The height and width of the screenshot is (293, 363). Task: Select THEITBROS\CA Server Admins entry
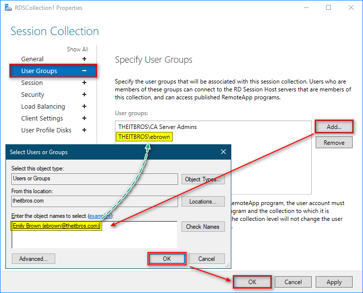pos(157,127)
